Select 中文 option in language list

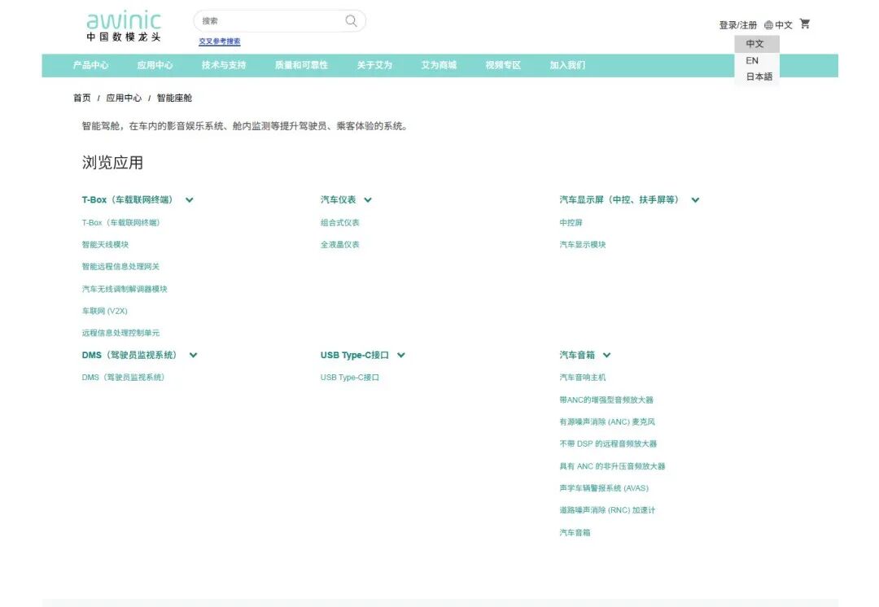click(757, 44)
